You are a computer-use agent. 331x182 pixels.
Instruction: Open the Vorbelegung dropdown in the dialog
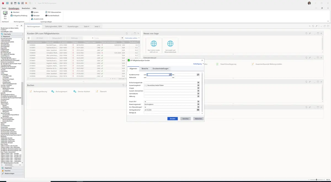pyautogui.click(x=199, y=64)
